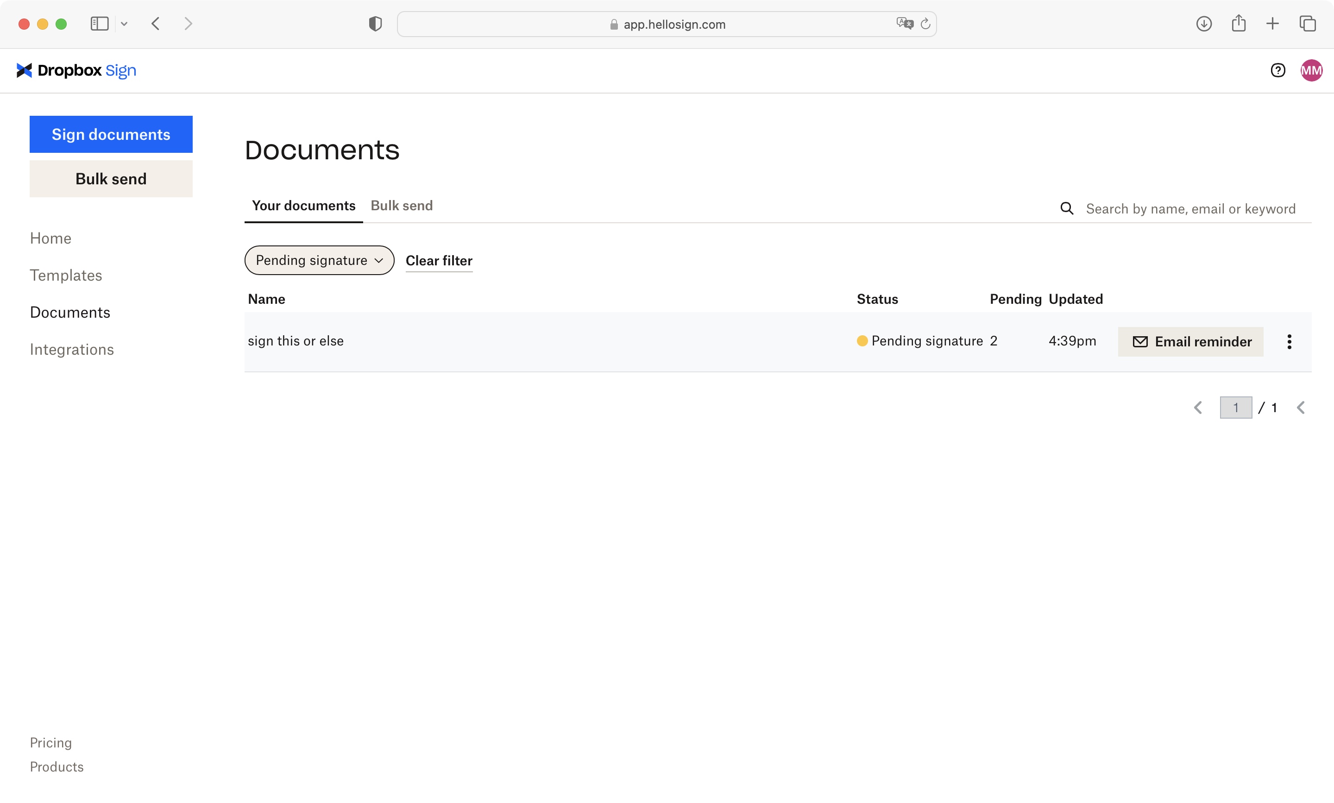1334x803 pixels.
Task: Click the search magnifier icon
Action: point(1067,207)
